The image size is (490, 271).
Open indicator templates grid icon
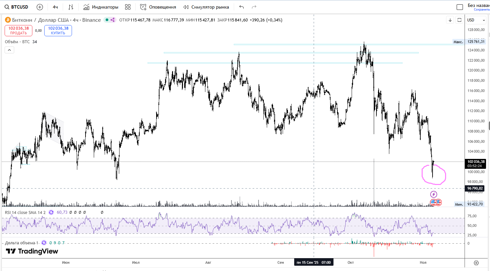(128, 7)
